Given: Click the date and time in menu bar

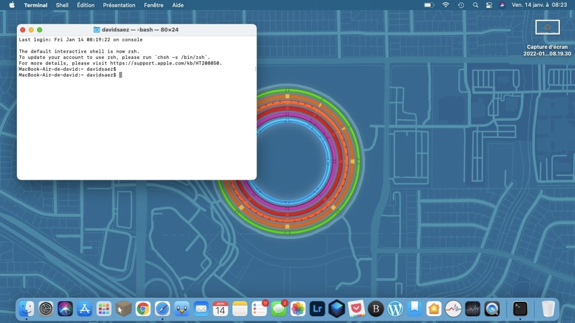Looking at the screenshot, I should point(539,5).
